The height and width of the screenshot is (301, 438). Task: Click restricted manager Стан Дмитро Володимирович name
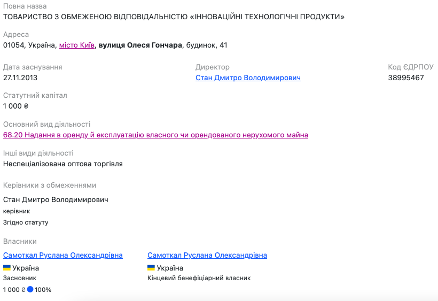(56, 199)
